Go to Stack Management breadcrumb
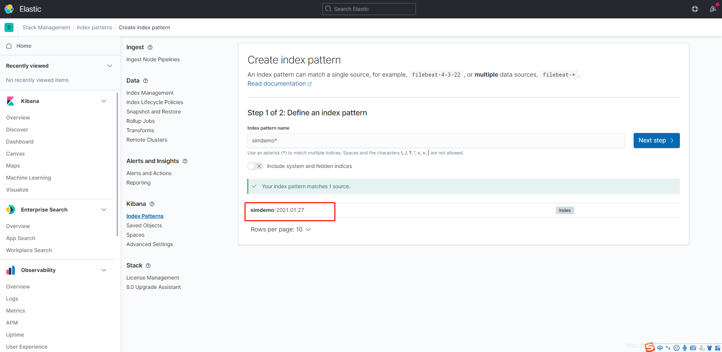 click(46, 27)
